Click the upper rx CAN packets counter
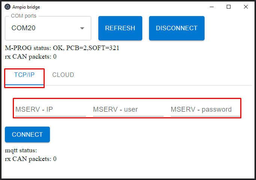 31,57
